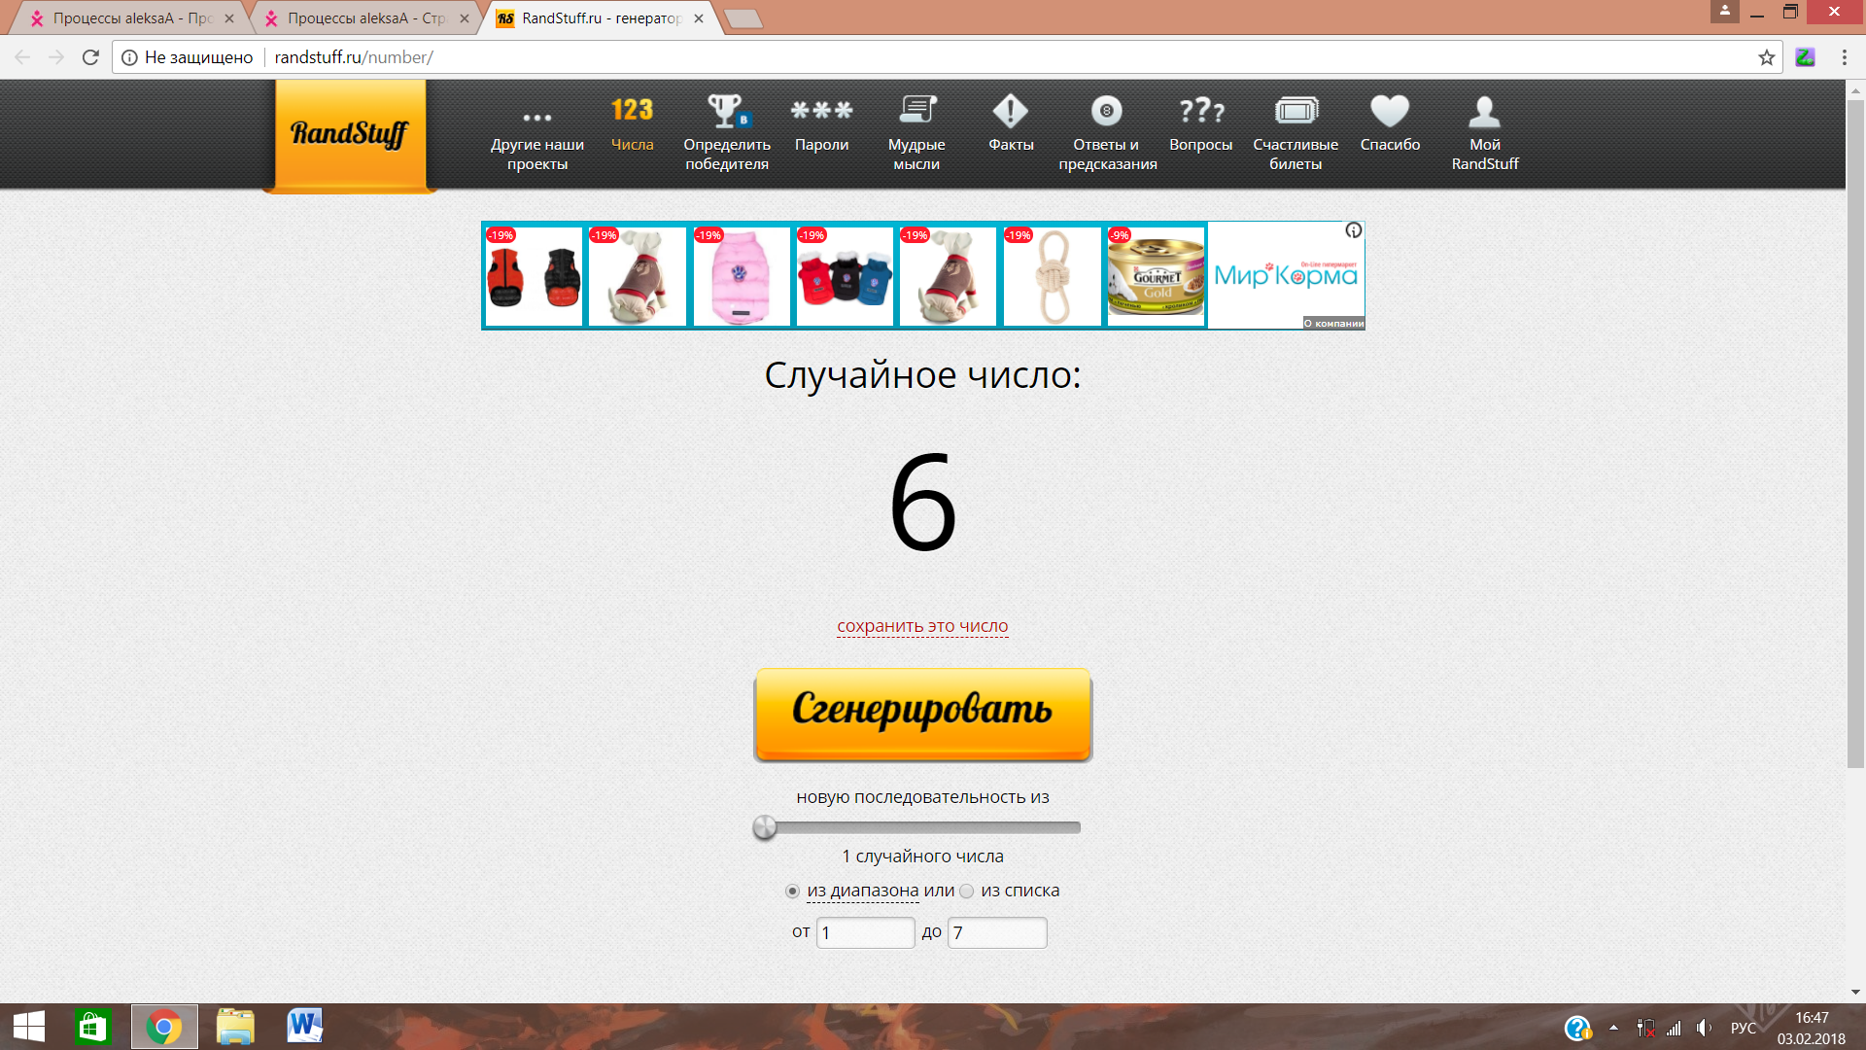The width and height of the screenshot is (1866, 1050).
Task: Switch to first Процессы aleksaA tab
Action: pos(131,18)
